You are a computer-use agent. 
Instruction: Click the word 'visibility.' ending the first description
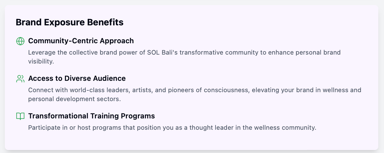[41, 61]
